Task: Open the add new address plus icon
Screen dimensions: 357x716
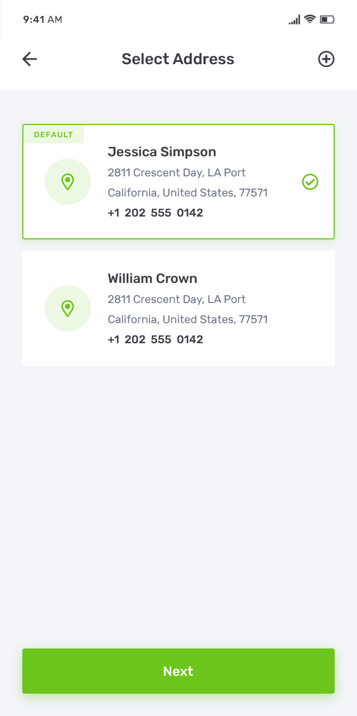Action: (x=326, y=58)
